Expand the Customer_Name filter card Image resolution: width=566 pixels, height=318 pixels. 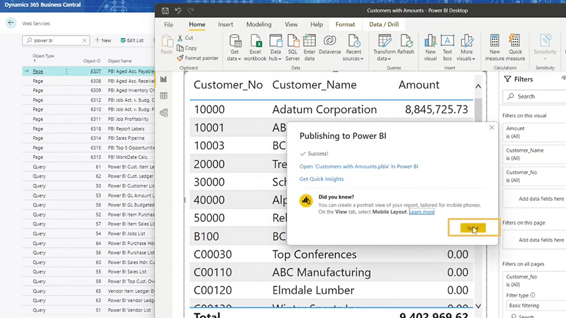534,154
